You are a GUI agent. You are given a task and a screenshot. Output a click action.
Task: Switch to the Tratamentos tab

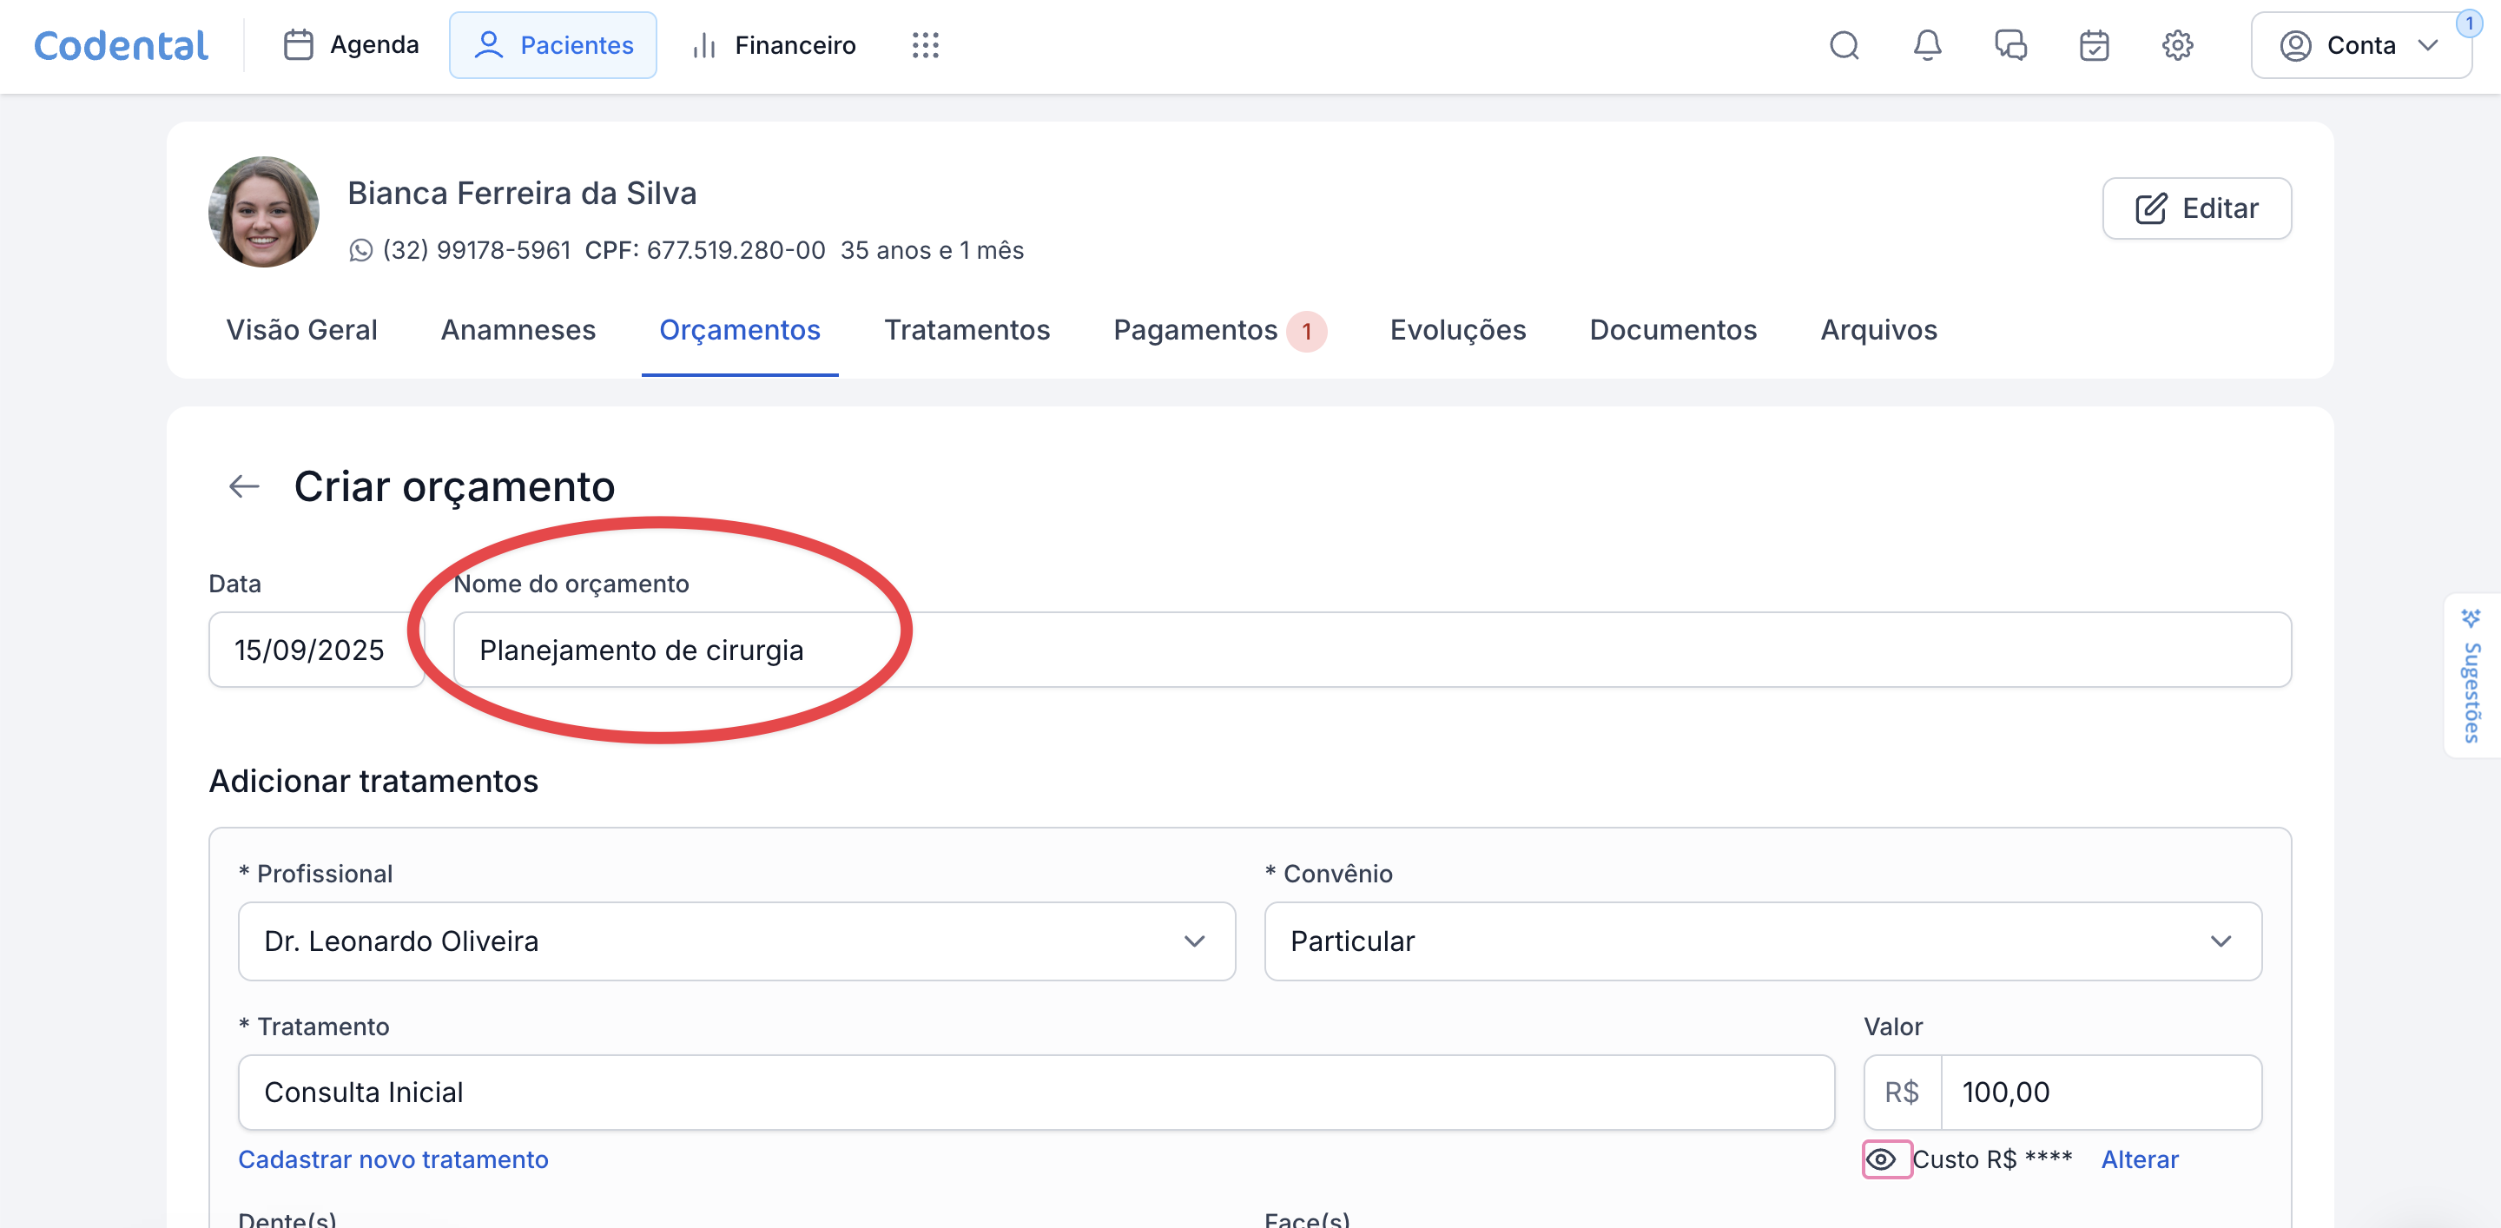coord(966,330)
